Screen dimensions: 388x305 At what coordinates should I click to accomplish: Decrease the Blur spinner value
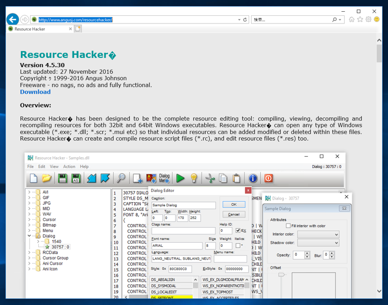pos(332,257)
